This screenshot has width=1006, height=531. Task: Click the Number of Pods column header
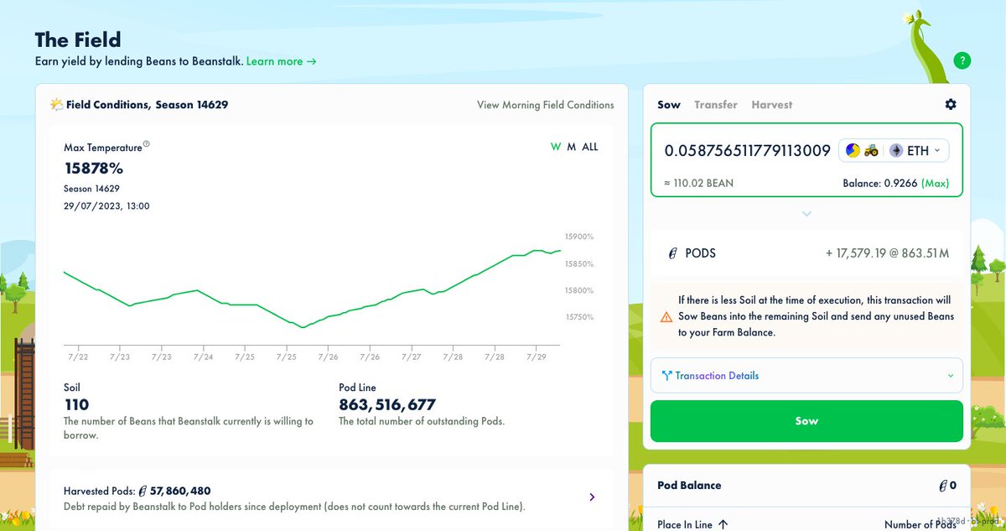click(x=920, y=524)
